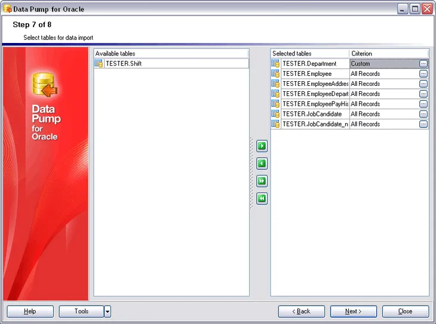Click the Available tables column header

[x=171, y=53]
